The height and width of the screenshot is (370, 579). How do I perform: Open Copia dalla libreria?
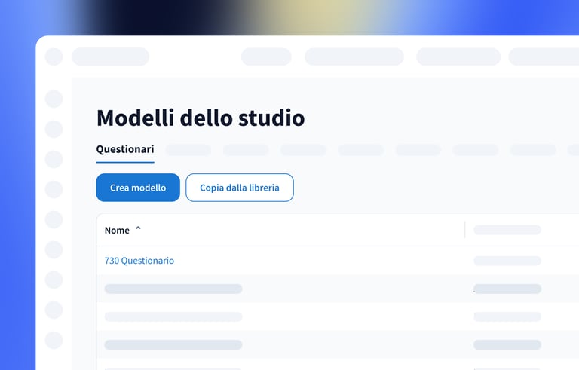(x=239, y=188)
